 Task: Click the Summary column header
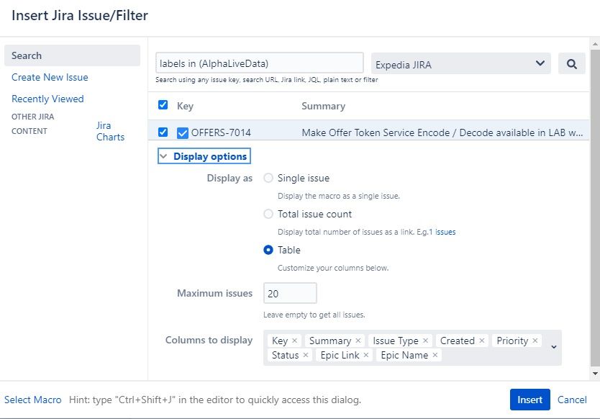tap(323, 106)
